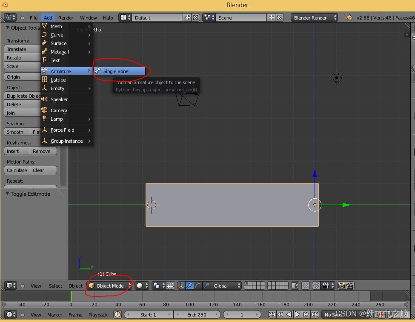Click the 3D cursor crosshair in viewport
The height and width of the screenshot is (322, 415).
click(x=152, y=205)
